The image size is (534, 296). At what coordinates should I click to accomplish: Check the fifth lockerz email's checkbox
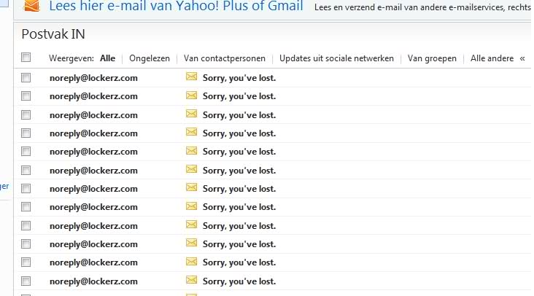26,152
